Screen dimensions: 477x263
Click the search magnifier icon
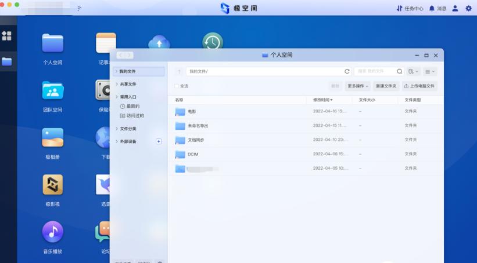click(x=399, y=71)
